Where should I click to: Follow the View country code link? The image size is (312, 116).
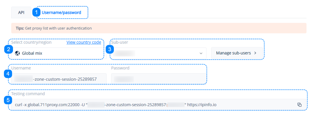click(84, 42)
